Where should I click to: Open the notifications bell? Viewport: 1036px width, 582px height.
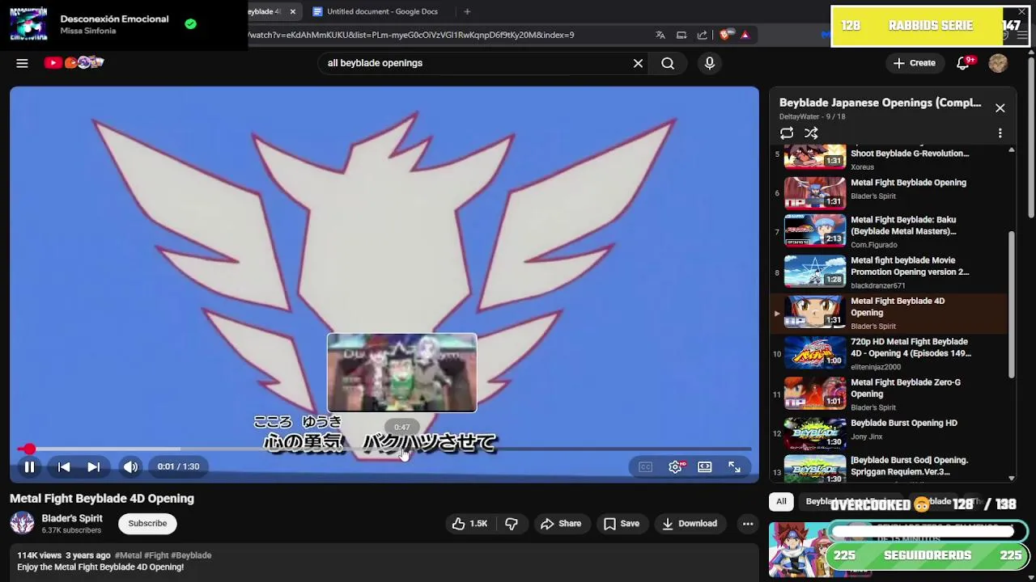pos(963,63)
